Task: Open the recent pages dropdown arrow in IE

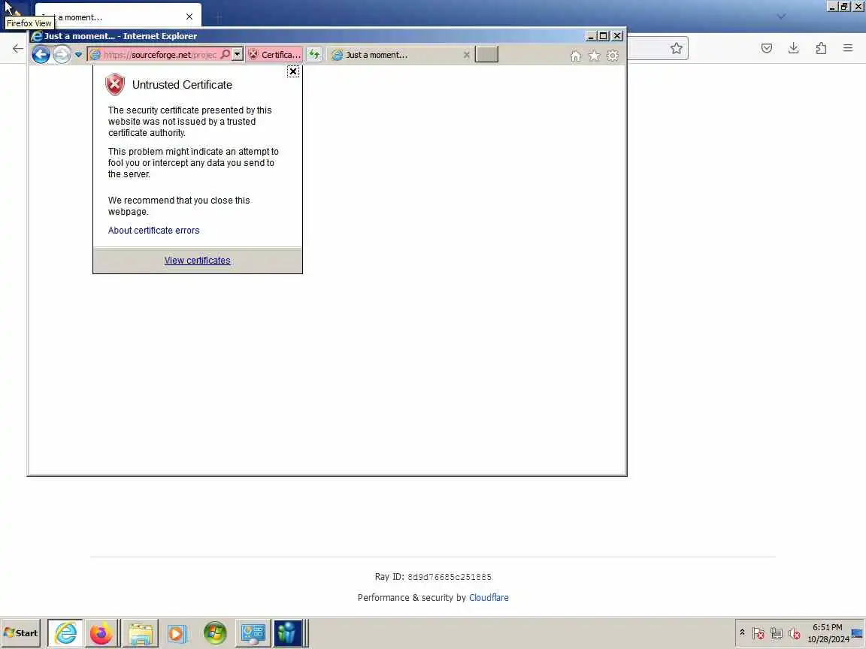Action: point(78,55)
